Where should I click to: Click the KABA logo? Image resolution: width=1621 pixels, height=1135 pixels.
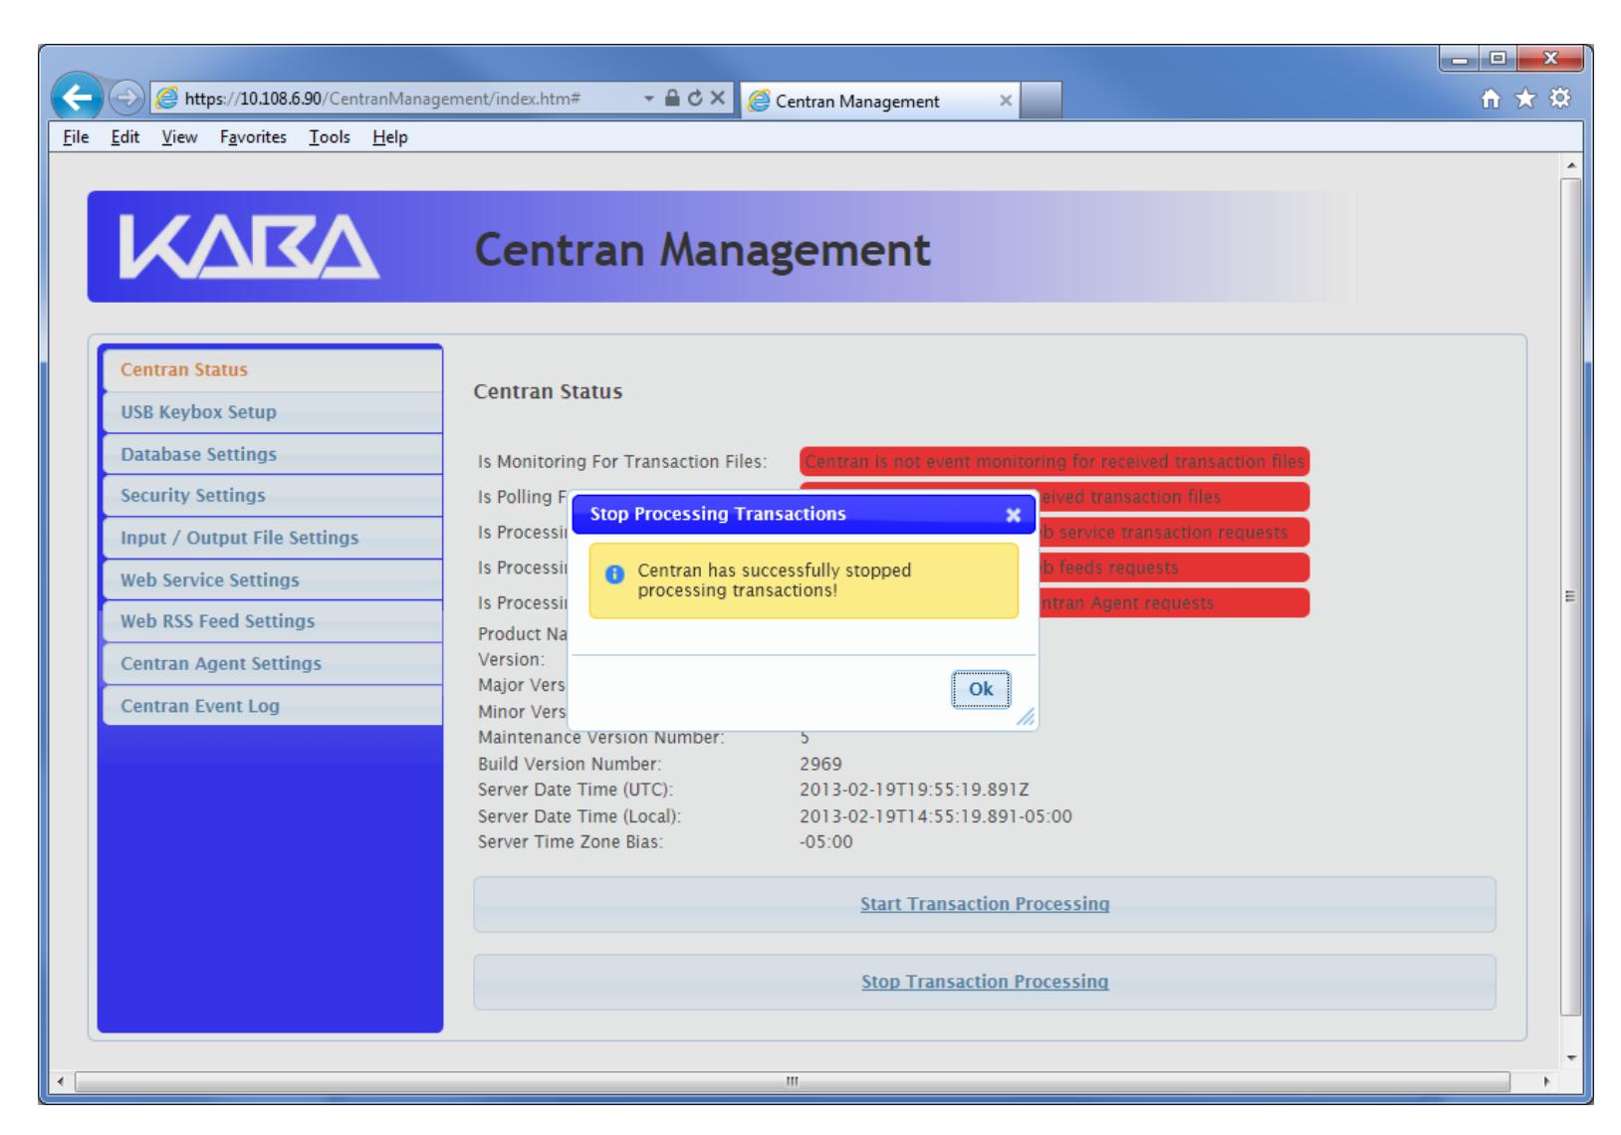tap(248, 248)
